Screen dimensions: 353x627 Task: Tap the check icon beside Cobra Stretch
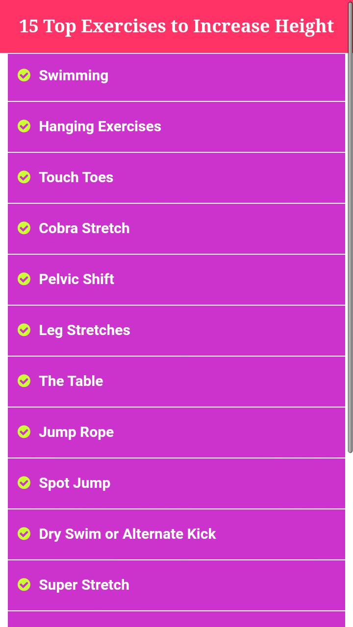(24, 228)
